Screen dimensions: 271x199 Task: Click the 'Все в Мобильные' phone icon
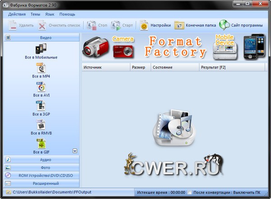[41, 48]
